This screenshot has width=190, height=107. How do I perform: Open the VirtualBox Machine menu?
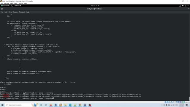(6, 3)
